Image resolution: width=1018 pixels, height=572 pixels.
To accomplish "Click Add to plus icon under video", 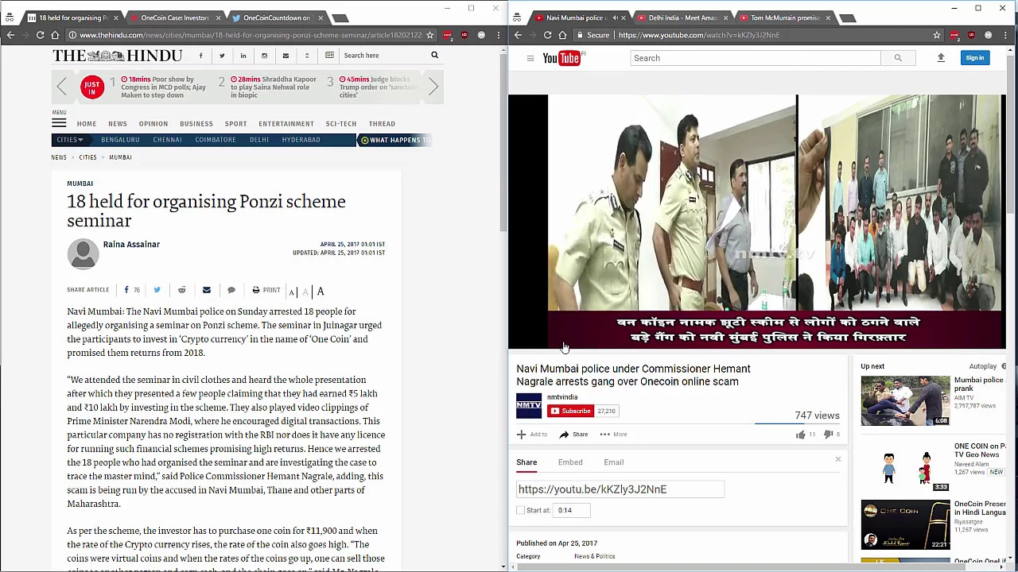I will (521, 435).
